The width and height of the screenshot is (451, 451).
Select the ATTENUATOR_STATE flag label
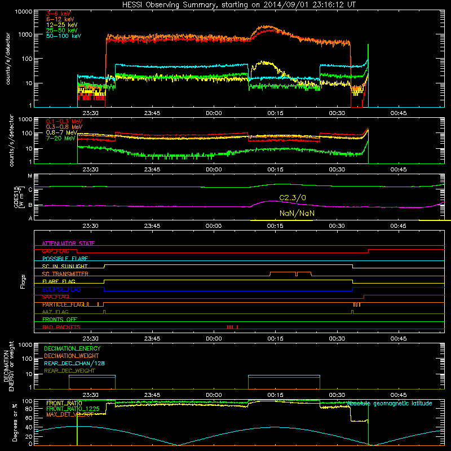pos(68,244)
